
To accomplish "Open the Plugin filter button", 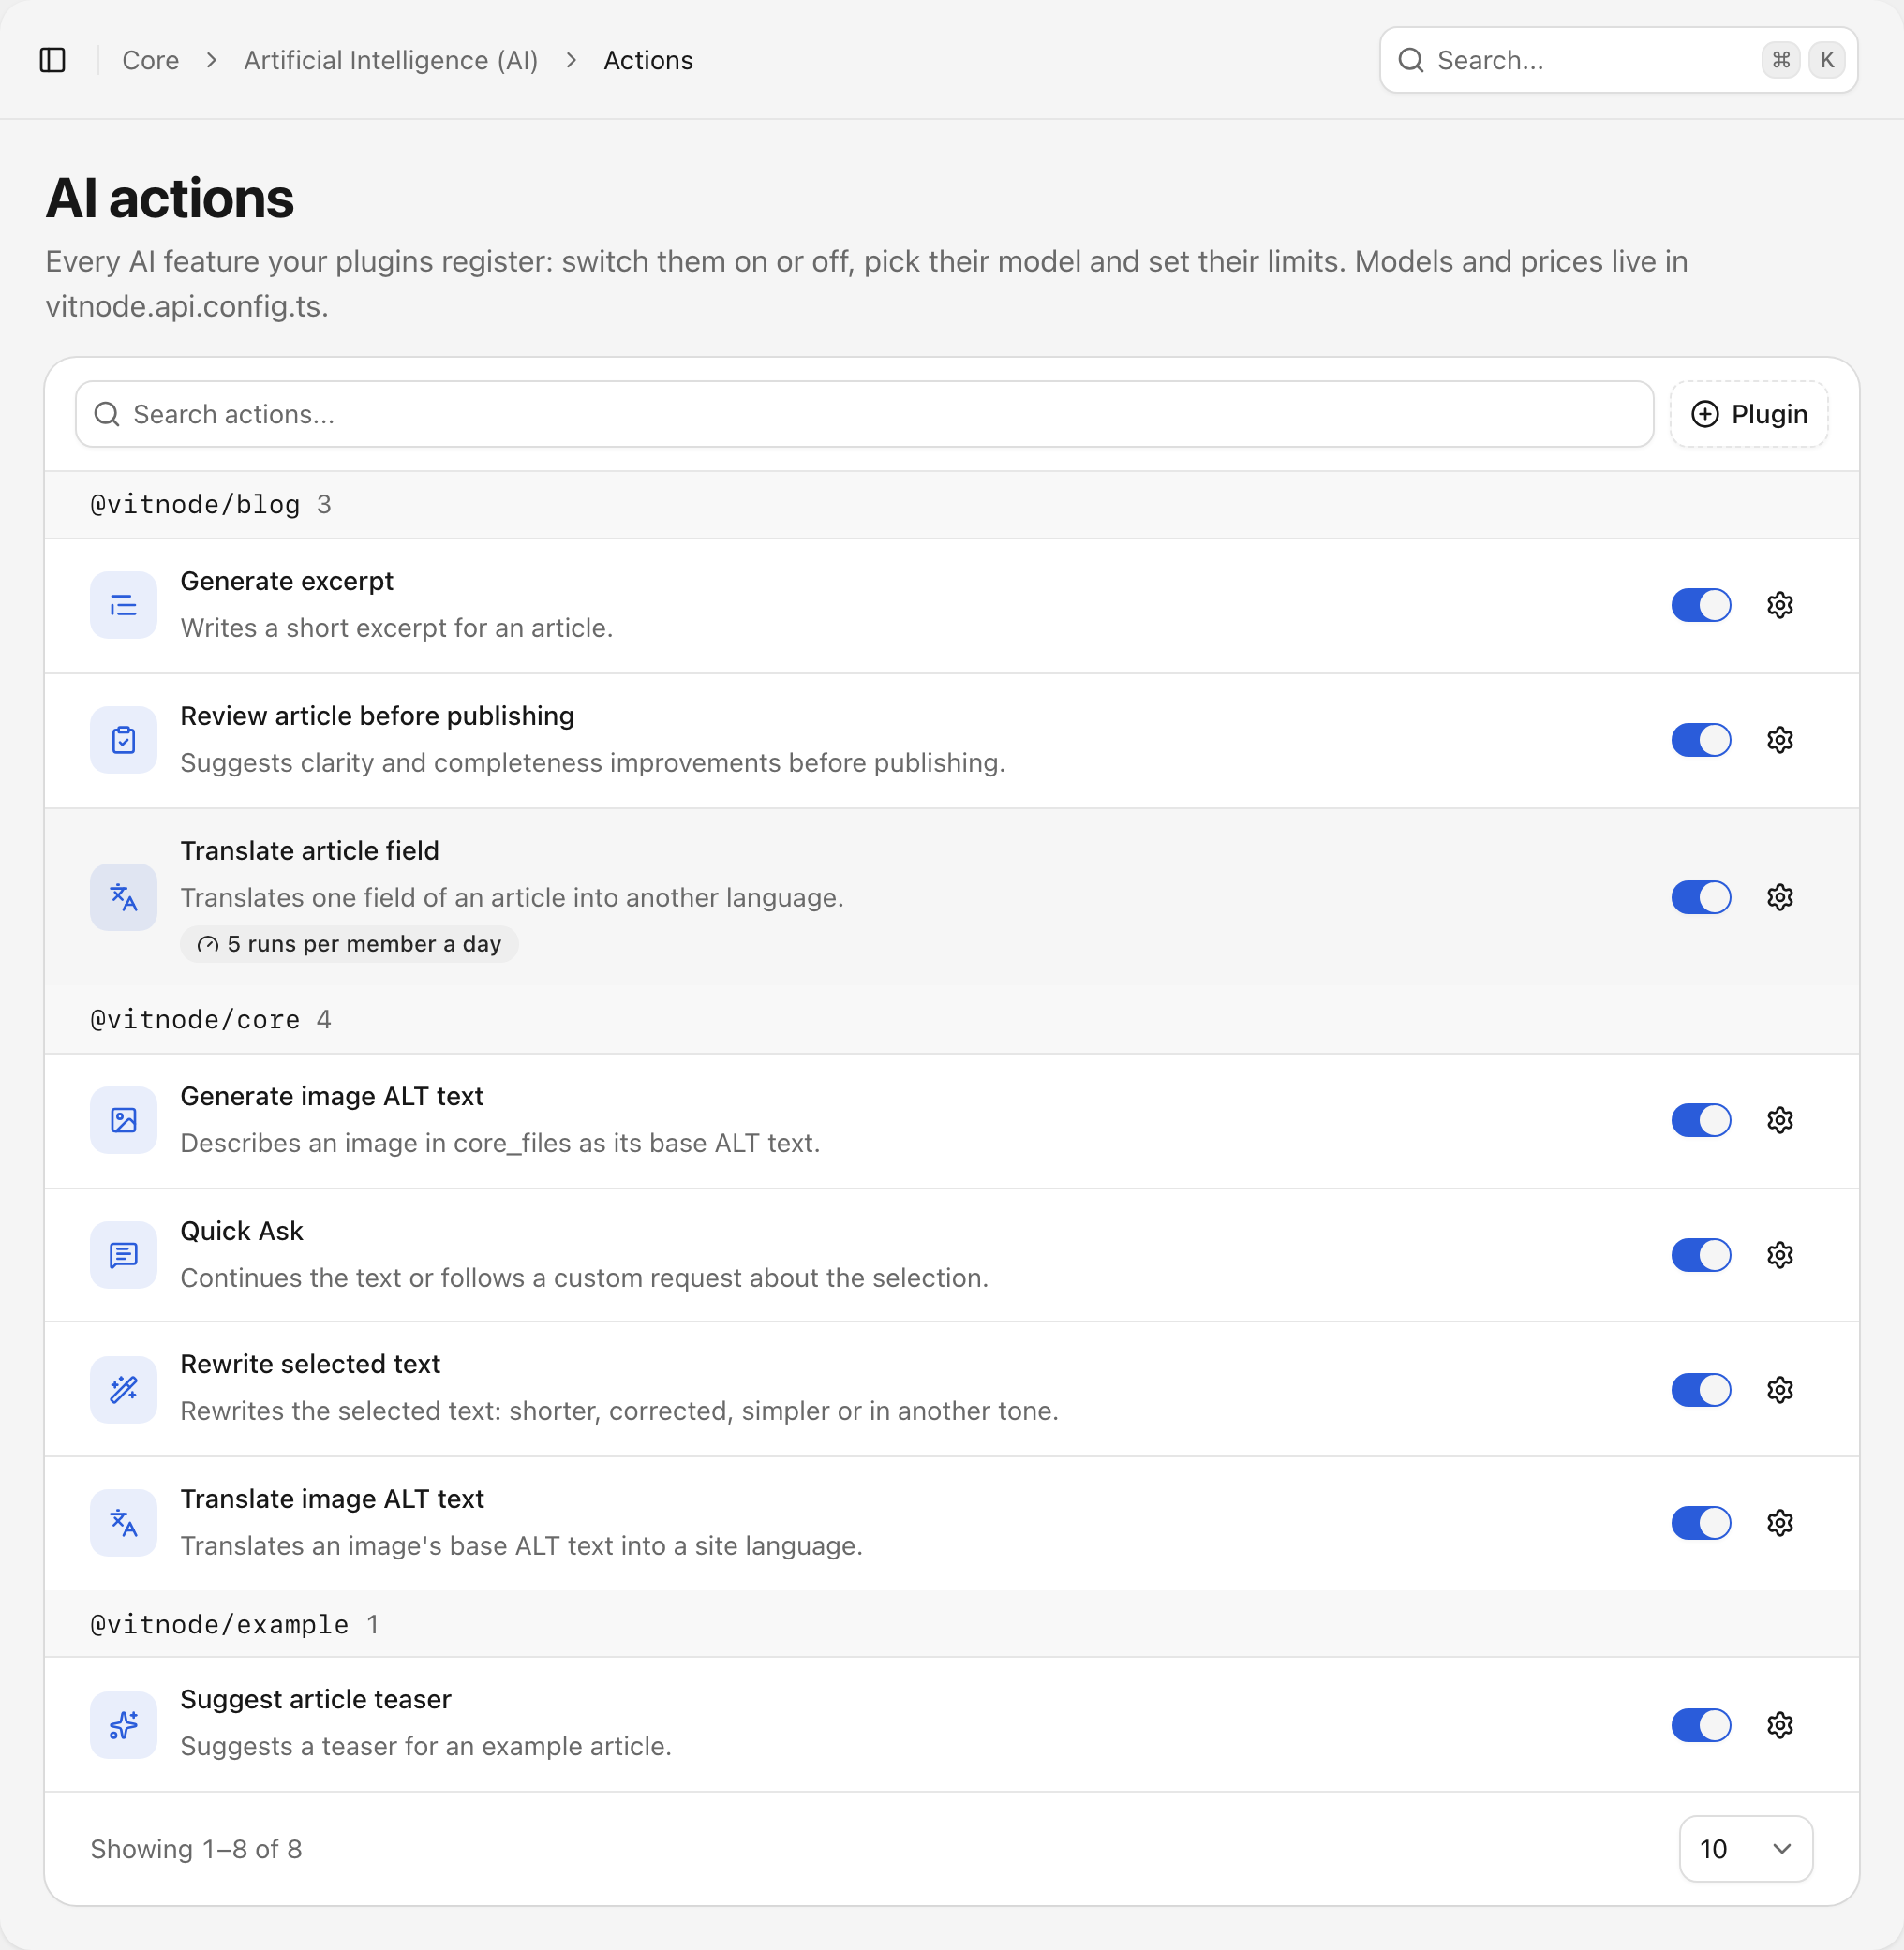I will click(1749, 414).
